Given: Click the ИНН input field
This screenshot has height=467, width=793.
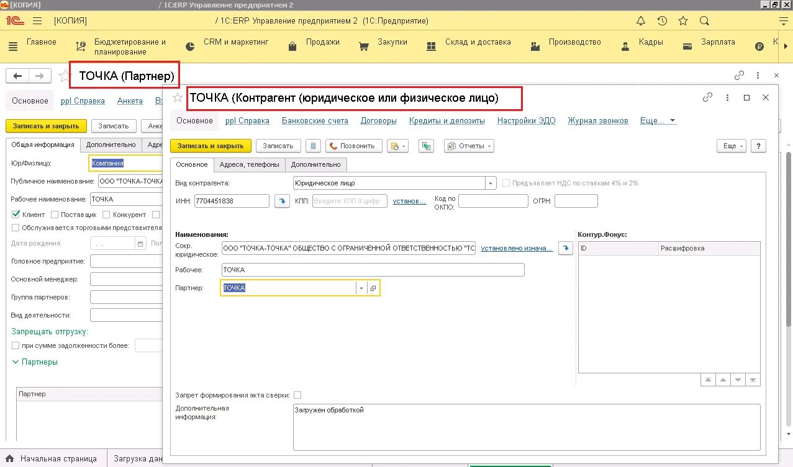Looking at the screenshot, I should coord(232,201).
